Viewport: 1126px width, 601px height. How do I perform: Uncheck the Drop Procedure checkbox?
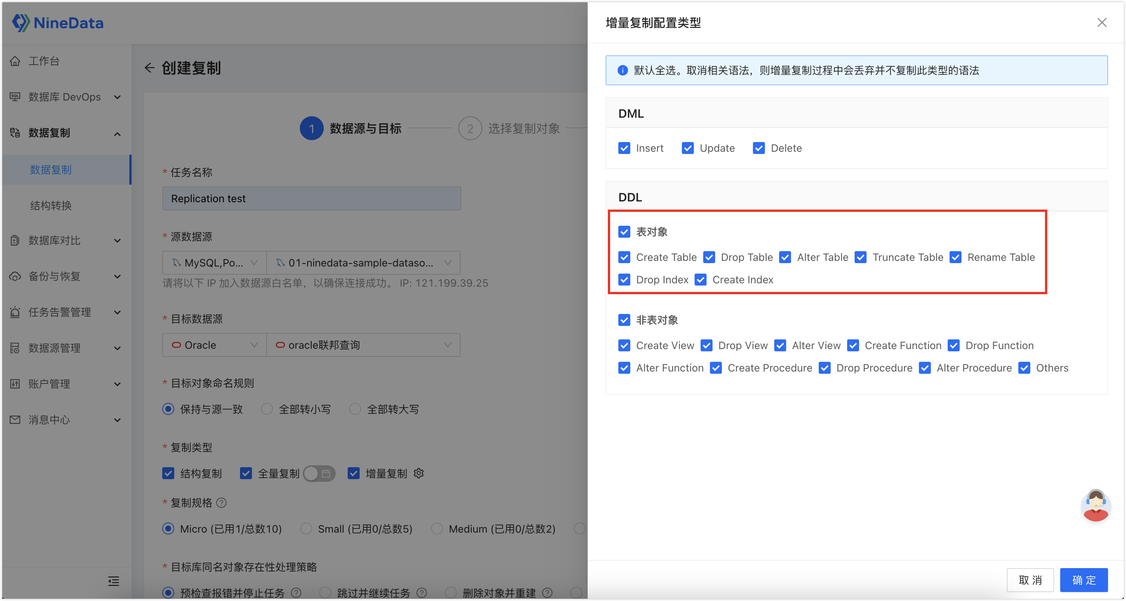(824, 368)
